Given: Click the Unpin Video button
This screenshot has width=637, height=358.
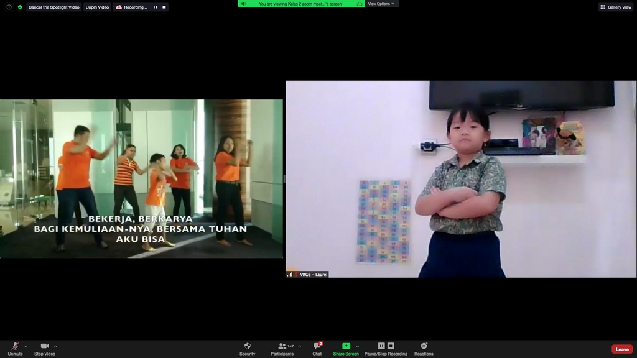Looking at the screenshot, I should (97, 7).
